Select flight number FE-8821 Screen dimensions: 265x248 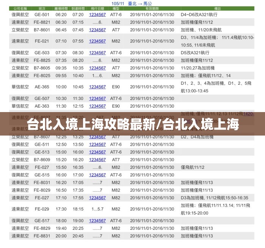click(42, 22)
